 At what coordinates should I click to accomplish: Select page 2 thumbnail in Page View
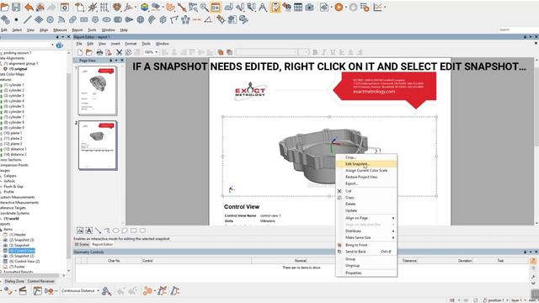tap(98, 145)
